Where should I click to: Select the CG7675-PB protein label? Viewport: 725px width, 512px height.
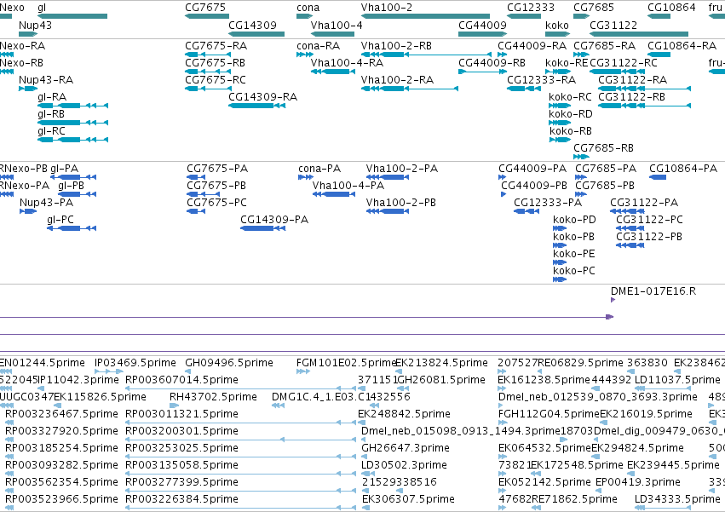pos(216,186)
